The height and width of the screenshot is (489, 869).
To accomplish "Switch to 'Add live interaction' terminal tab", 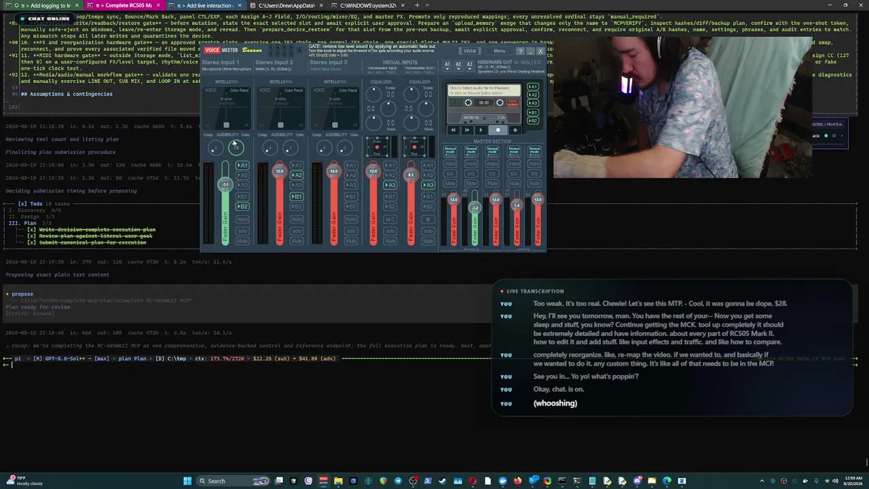I will tap(206, 5).
